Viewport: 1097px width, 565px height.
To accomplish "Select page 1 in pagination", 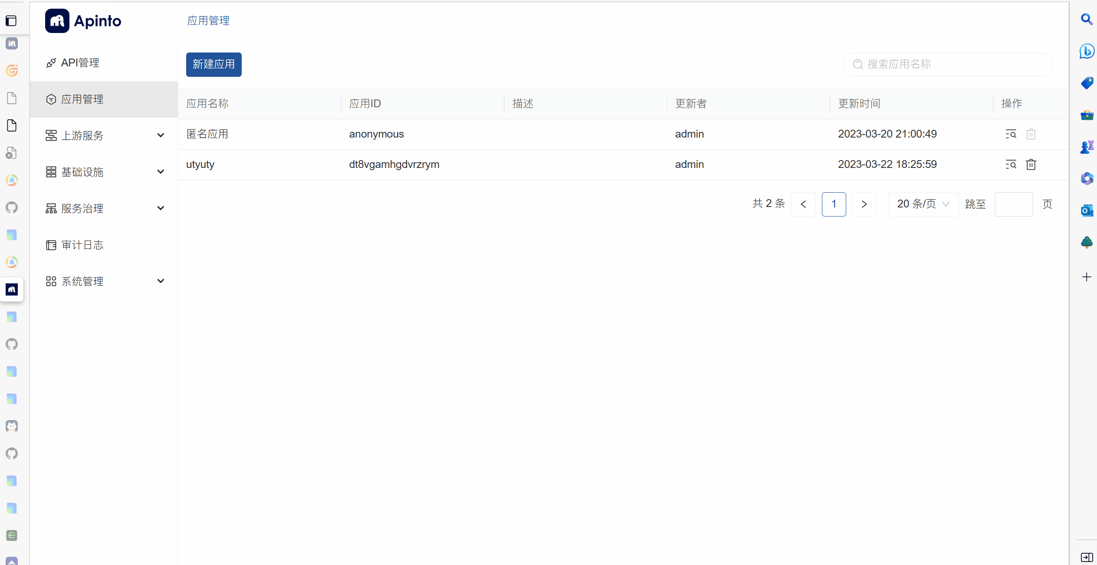I will (x=834, y=204).
